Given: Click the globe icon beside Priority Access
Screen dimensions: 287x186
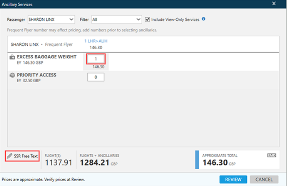Looking at the screenshot, I should [12, 75].
